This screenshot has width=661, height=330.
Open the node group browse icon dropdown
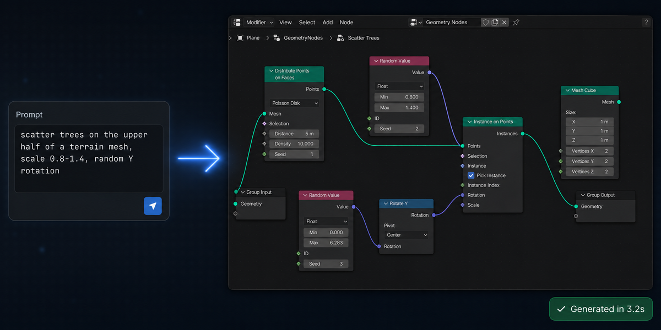[416, 23]
